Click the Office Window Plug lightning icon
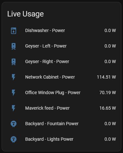This screenshot has width=123, height=153. pos(14,93)
